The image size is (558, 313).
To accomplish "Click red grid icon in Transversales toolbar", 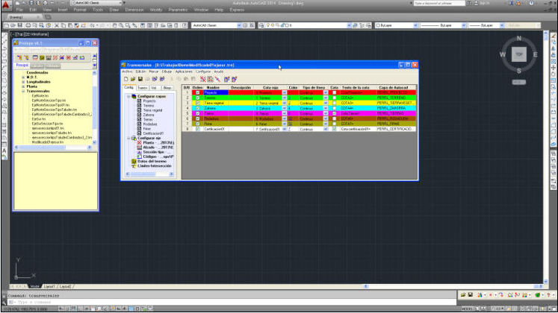I will 211,79.
